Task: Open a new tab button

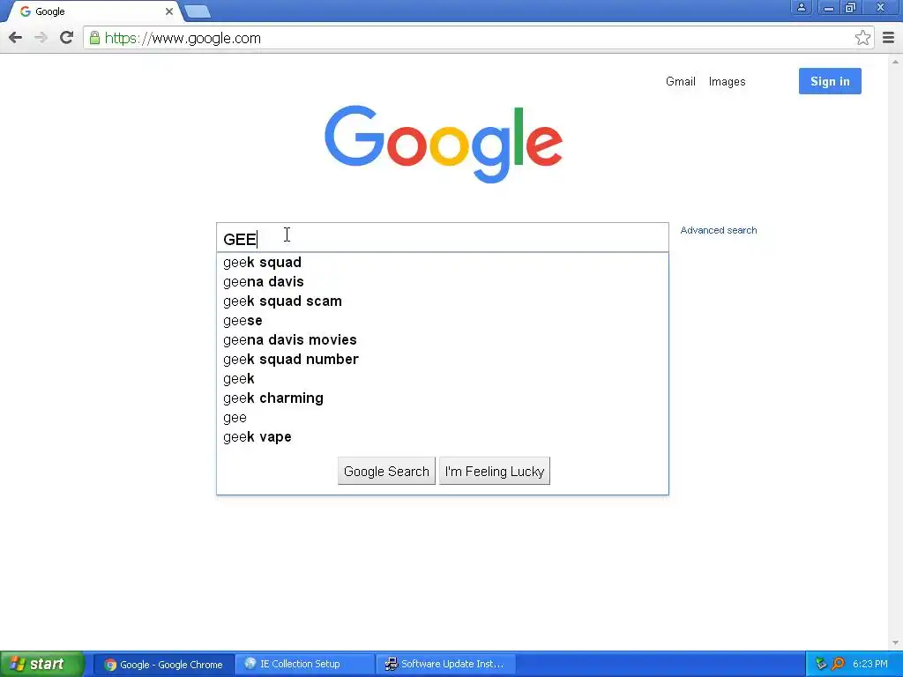Action: (x=198, y=11)
